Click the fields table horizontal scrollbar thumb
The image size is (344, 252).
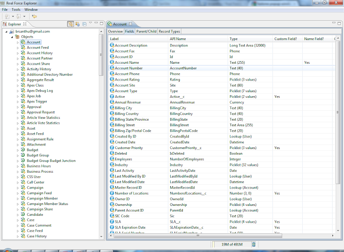coord(197,236)
